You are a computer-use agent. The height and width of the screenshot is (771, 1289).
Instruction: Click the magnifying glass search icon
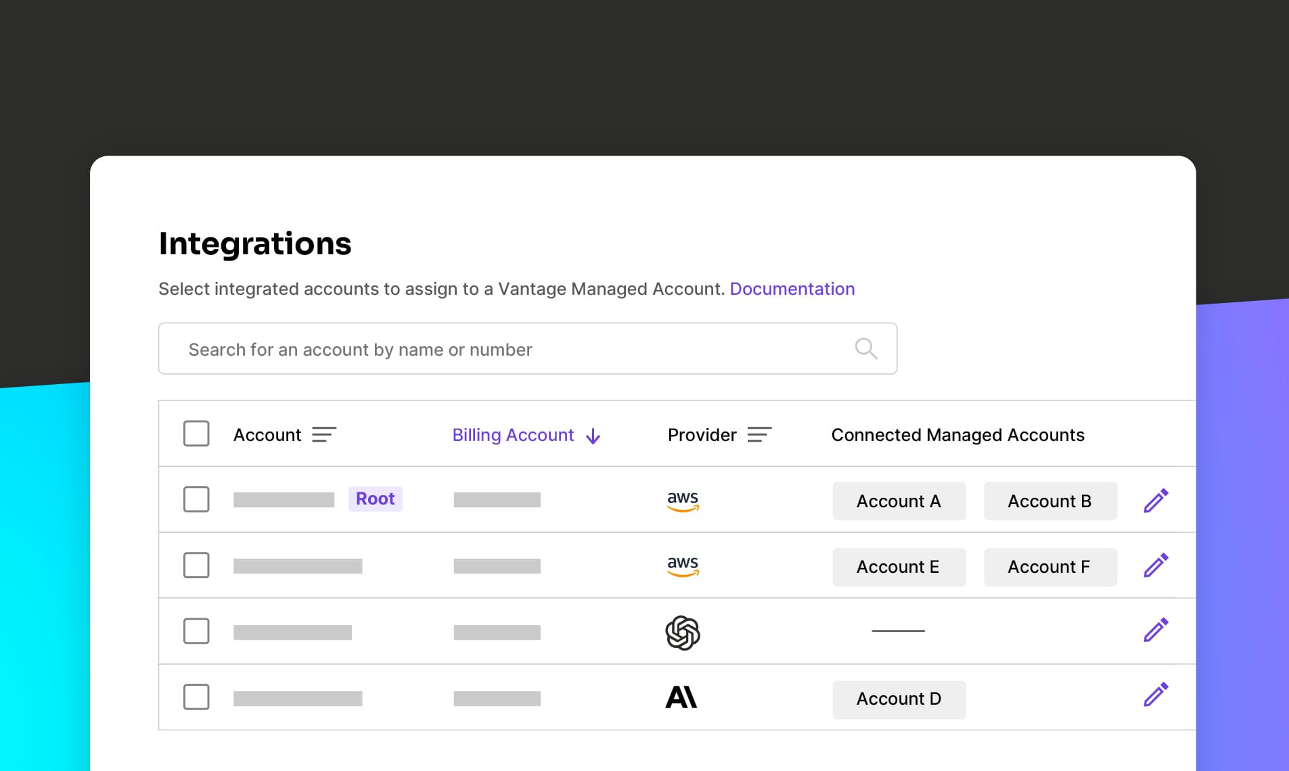tap(866, 348)
